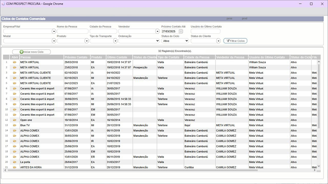The image size is (328, 184).
Task: Click the Usuário do Último Contato field
Action: pyautogui.click(x=205, y=31)
